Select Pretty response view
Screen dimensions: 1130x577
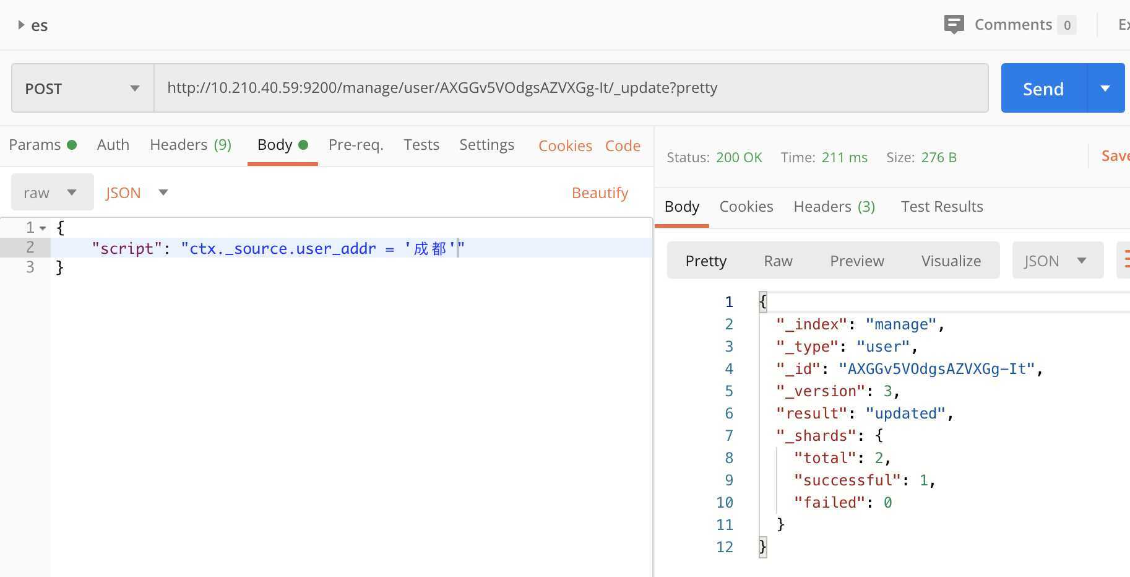705,261
